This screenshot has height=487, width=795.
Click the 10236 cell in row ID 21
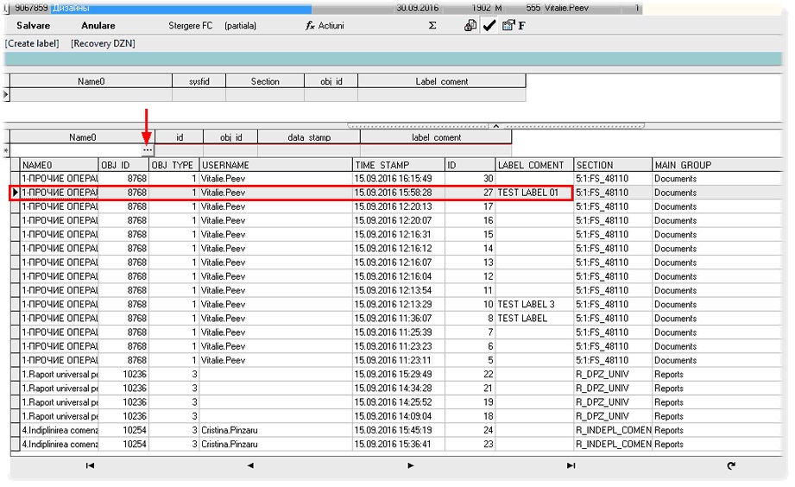point(123,388)
